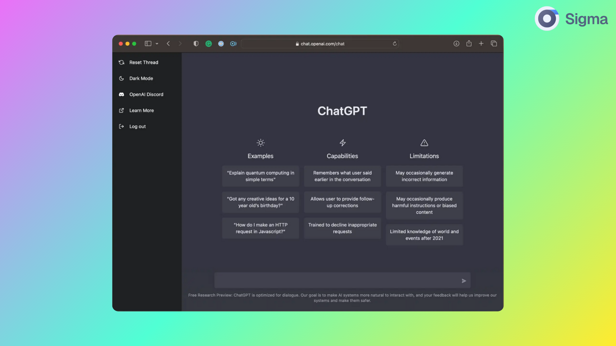Image resolution: width=616 pixels, height=346 pixels.
Task: Open the Grammarly extension icon
Action: (x=209, y=44)
